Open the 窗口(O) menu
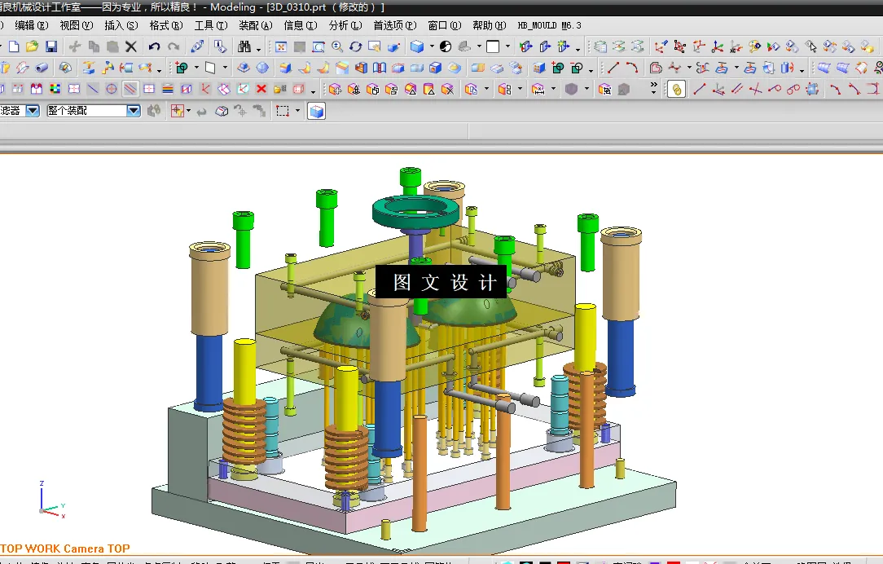 click(x=445, y=25)
